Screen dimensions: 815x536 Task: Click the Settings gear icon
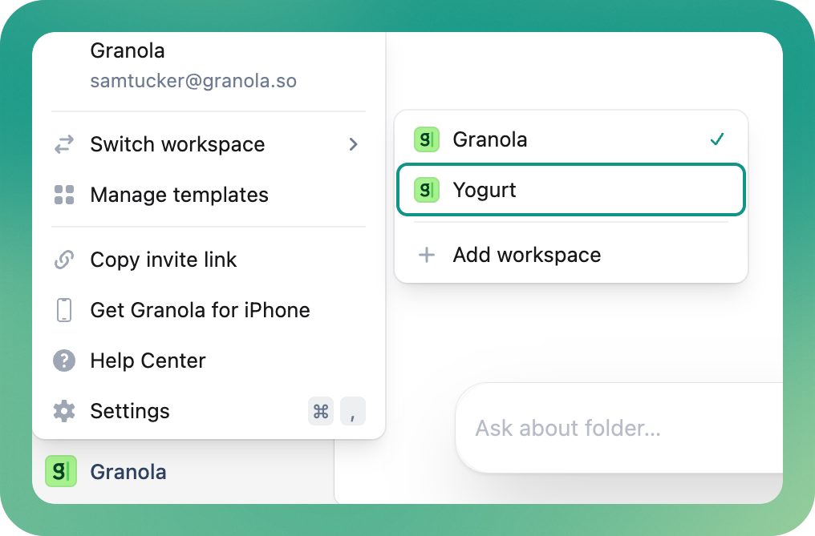point(64,411)
